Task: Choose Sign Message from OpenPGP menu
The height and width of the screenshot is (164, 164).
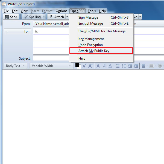Action: (101, 17)
